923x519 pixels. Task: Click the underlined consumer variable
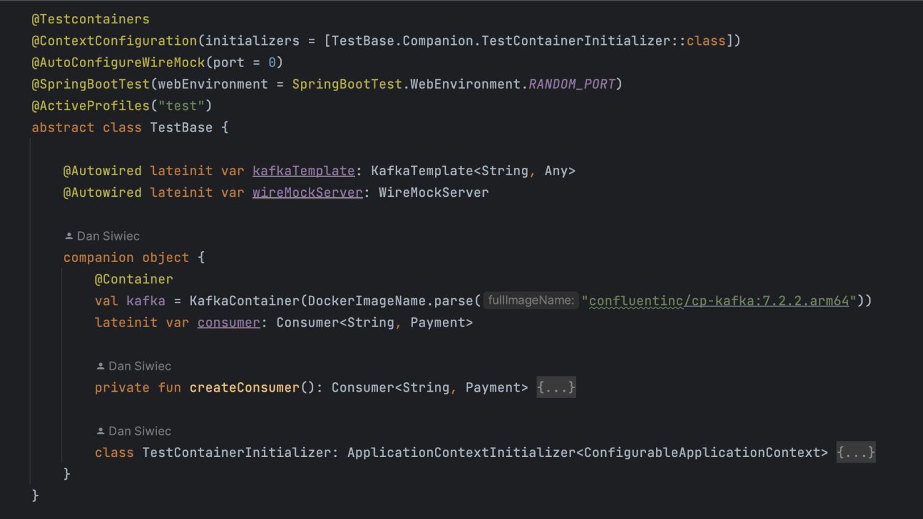(x=228, y=323)
